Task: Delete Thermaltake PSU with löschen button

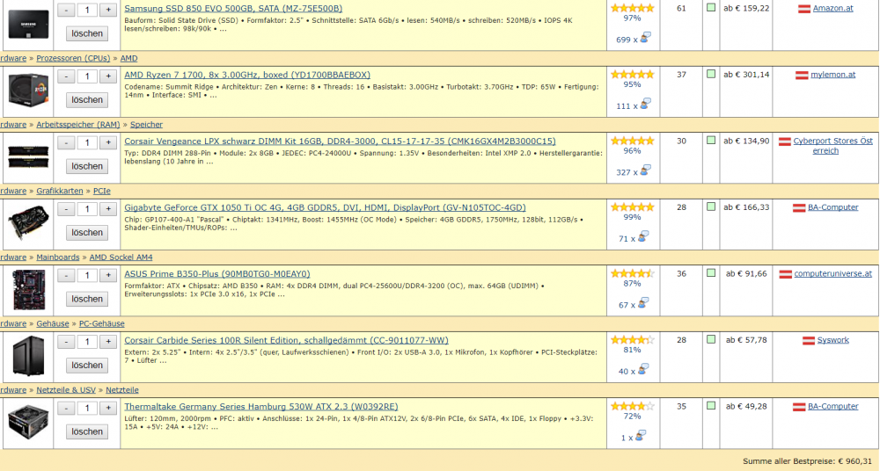Action: (x=87, y=431)
